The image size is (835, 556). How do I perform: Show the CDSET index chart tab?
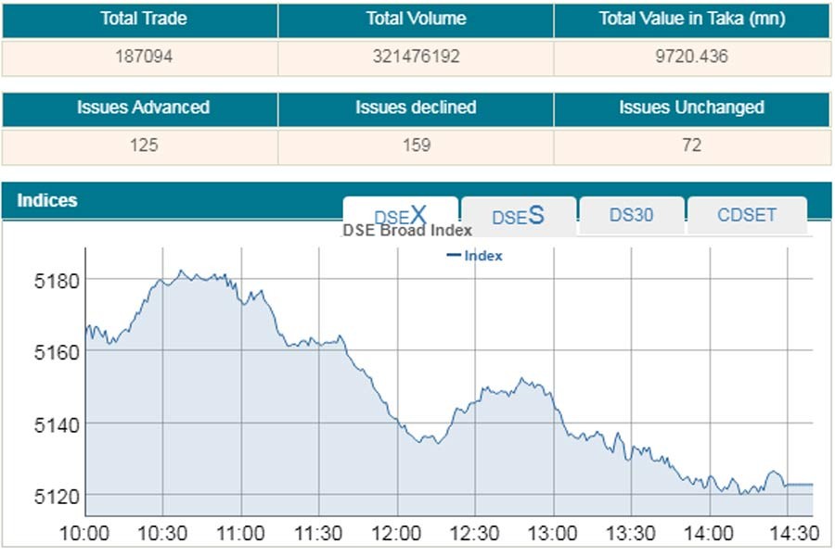click(x=747, y=215)
